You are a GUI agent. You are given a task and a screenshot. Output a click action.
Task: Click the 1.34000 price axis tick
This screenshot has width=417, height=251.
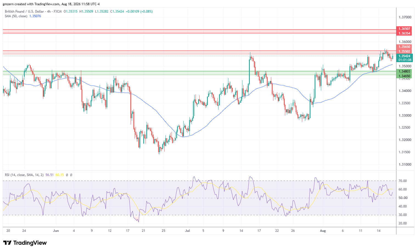coord(405,91)
